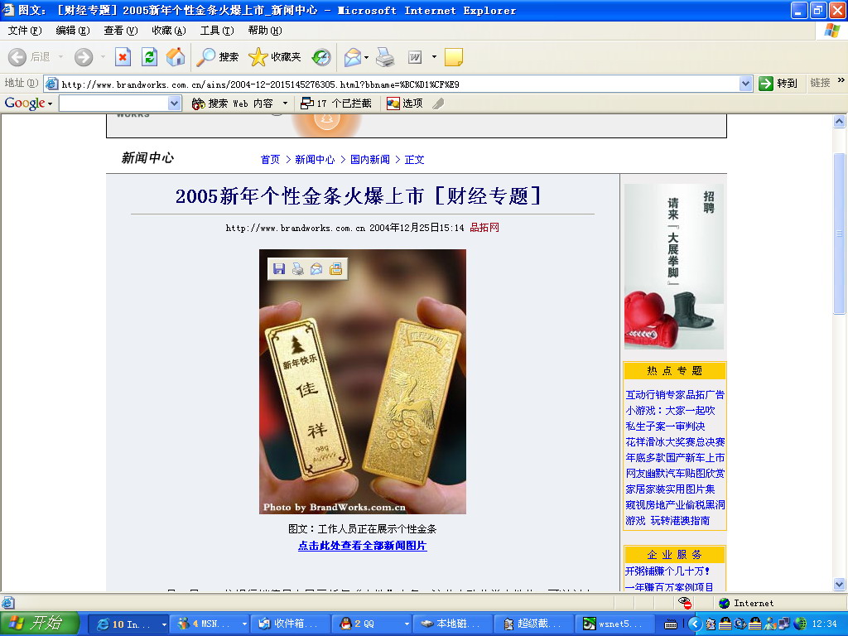Click the Go (转到) button

778,84
